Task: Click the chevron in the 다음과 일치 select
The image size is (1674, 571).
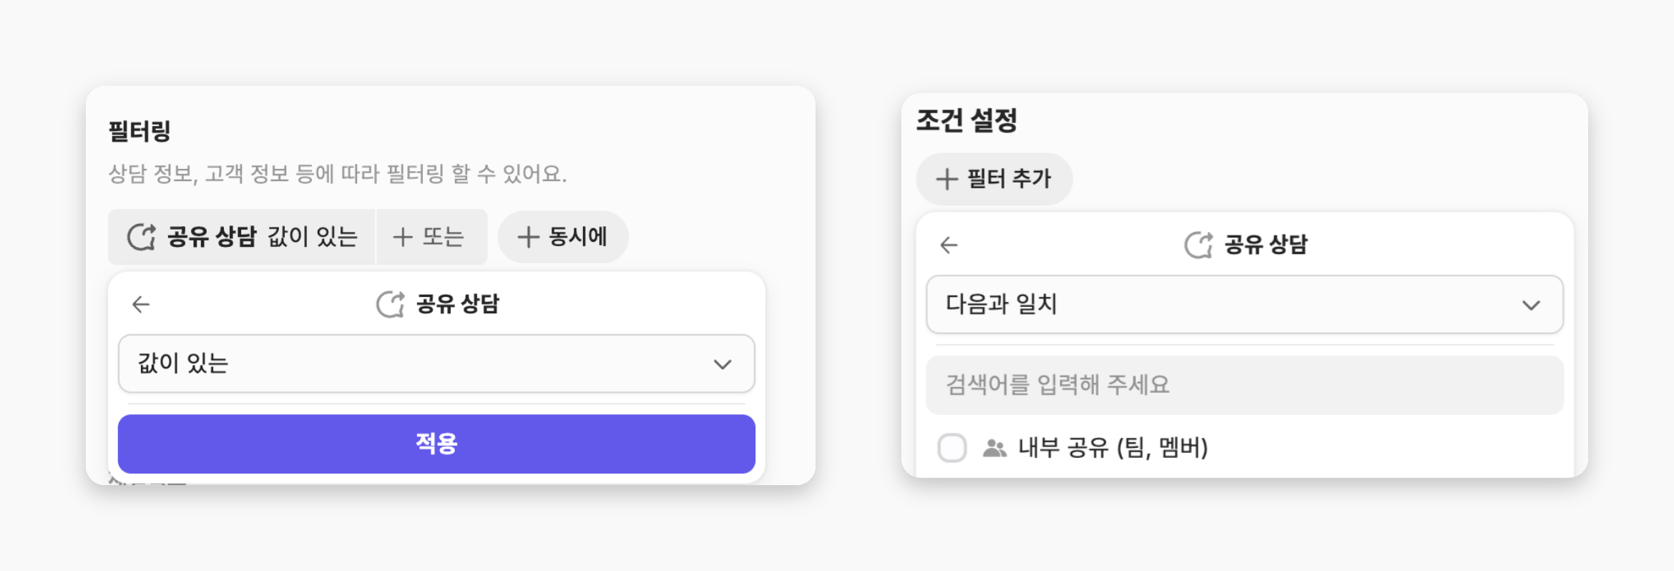Action: (1531, 306)
